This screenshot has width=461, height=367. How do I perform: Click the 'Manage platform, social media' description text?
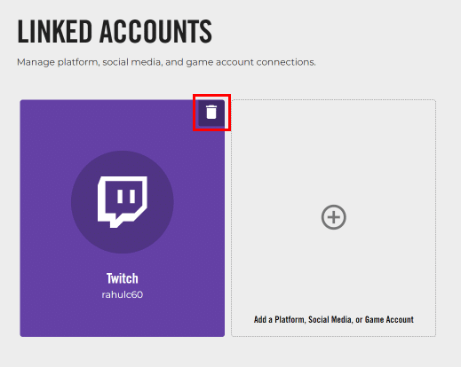[166, 62]
